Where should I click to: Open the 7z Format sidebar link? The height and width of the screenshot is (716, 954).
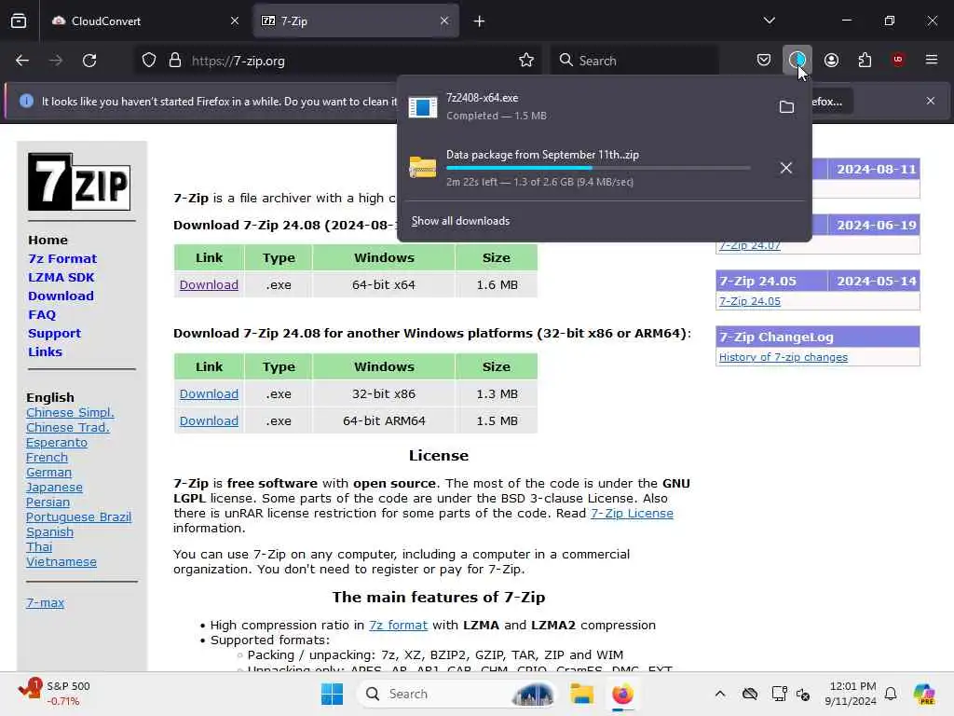[62, 259]
